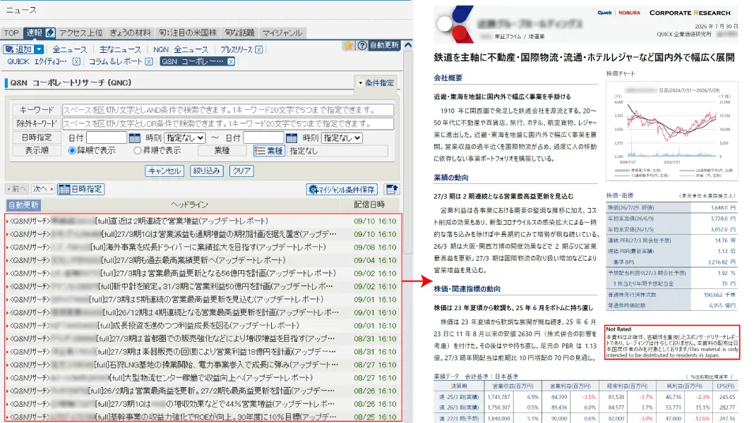Image resolution: width=754 pixels, height=423 pixels.
Task: Click the 株価チャート thumbnail in the report
Action: coord(672,131)
